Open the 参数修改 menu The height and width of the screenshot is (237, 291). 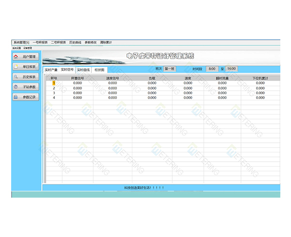pos(91,42)
